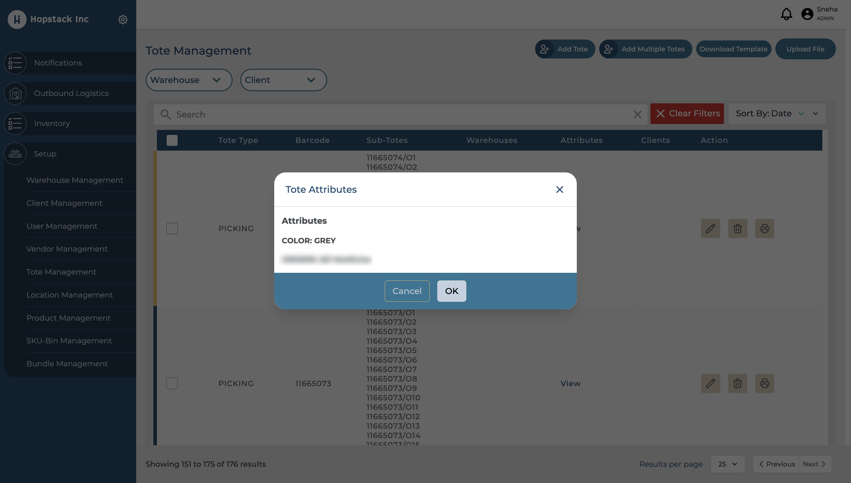Screen dimensions: 851x483
Task: Clear search field with X icon
Action: coord(637,115)
